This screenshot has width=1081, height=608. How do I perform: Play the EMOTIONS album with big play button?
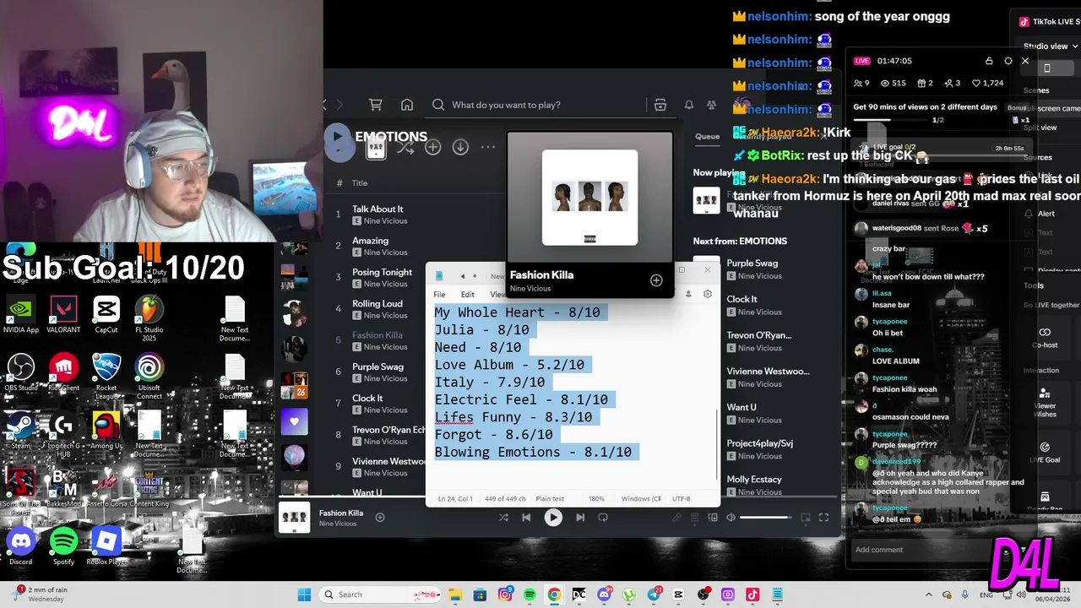point(338,136)
